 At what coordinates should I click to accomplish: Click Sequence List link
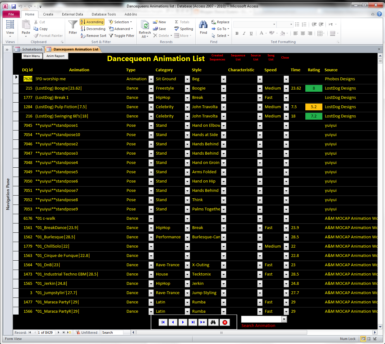pos(238,57)
